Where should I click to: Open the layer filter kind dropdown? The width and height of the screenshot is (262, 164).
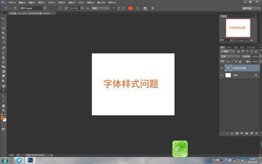[228, 51]
